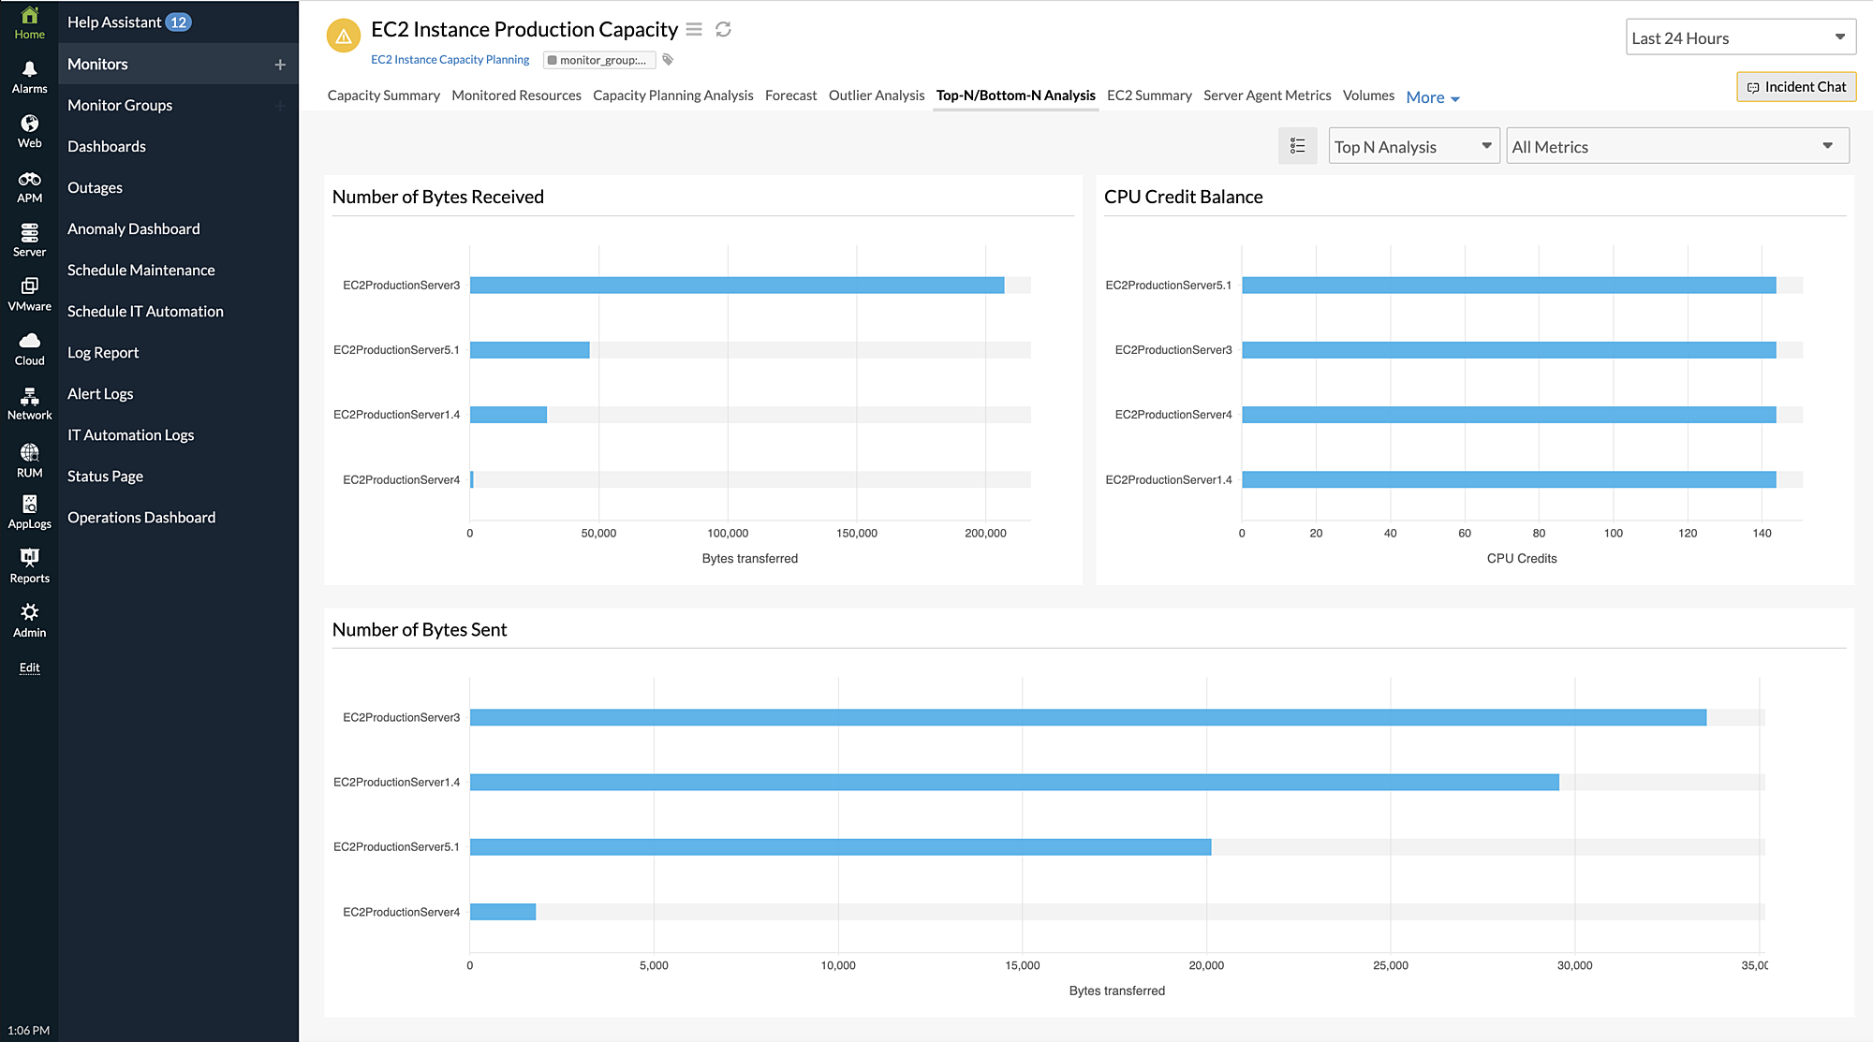Toggle the legend list view icon
The width and height of the screenshot is (1873, 1042).
click(x=1297, y=146)
